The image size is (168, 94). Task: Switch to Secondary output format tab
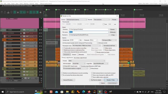coord(80,58)
